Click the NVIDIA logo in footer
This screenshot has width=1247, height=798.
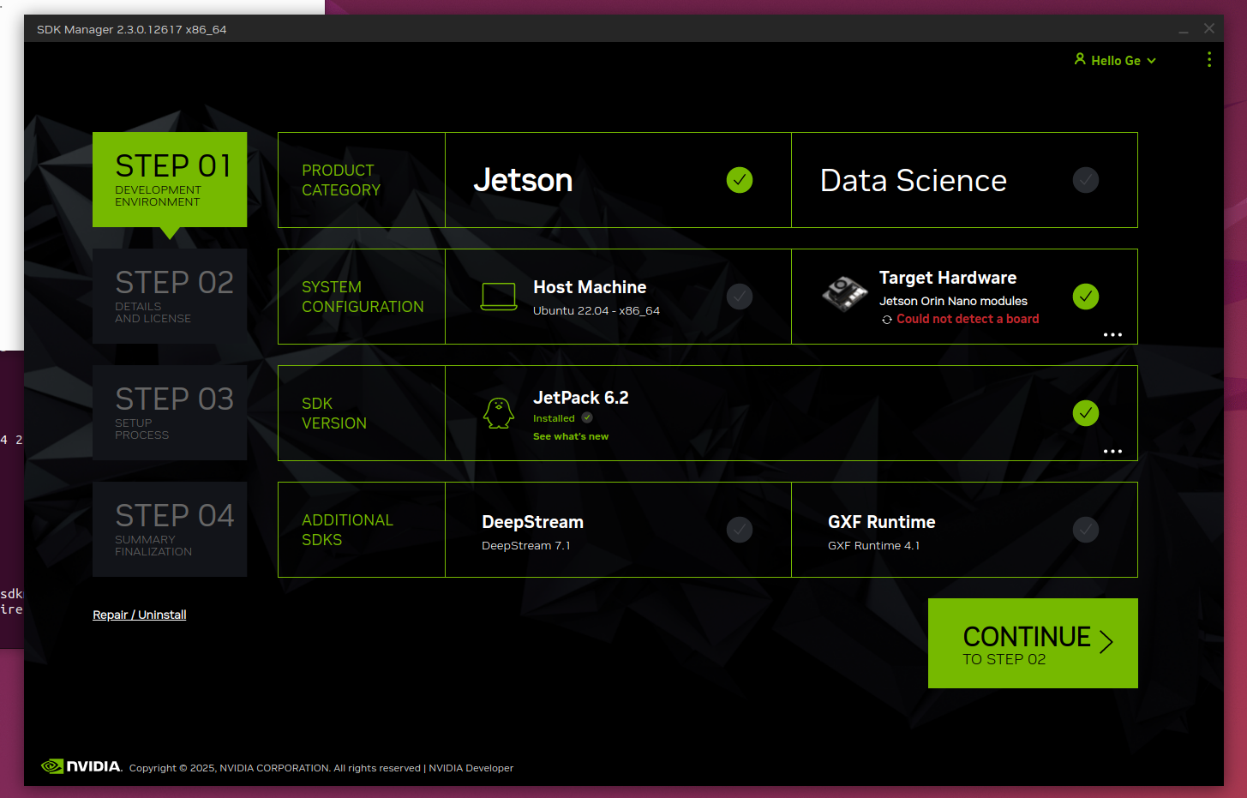82,766
